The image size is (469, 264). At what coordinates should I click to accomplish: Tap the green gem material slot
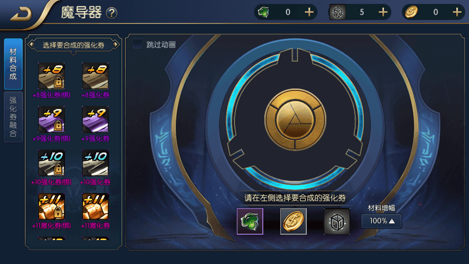click(x=250, y=221)
